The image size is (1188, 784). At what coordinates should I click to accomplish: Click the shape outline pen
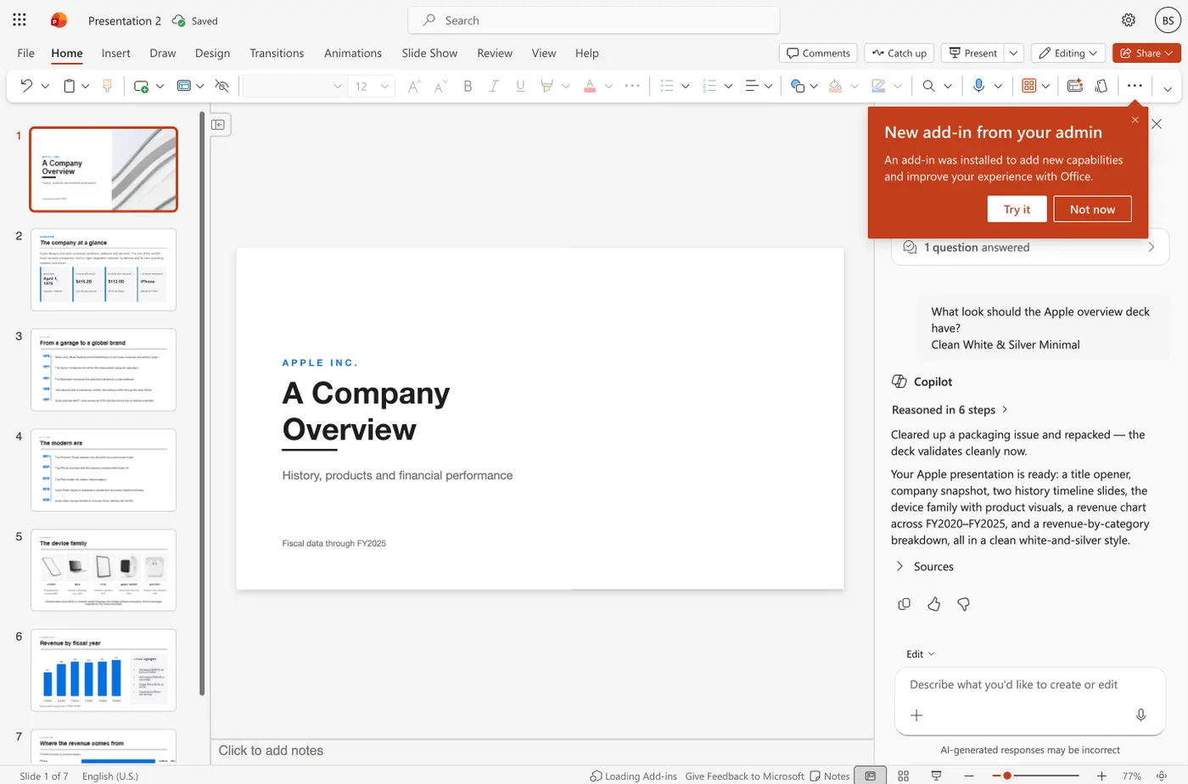pyautogui.click(x=879, y=86)
